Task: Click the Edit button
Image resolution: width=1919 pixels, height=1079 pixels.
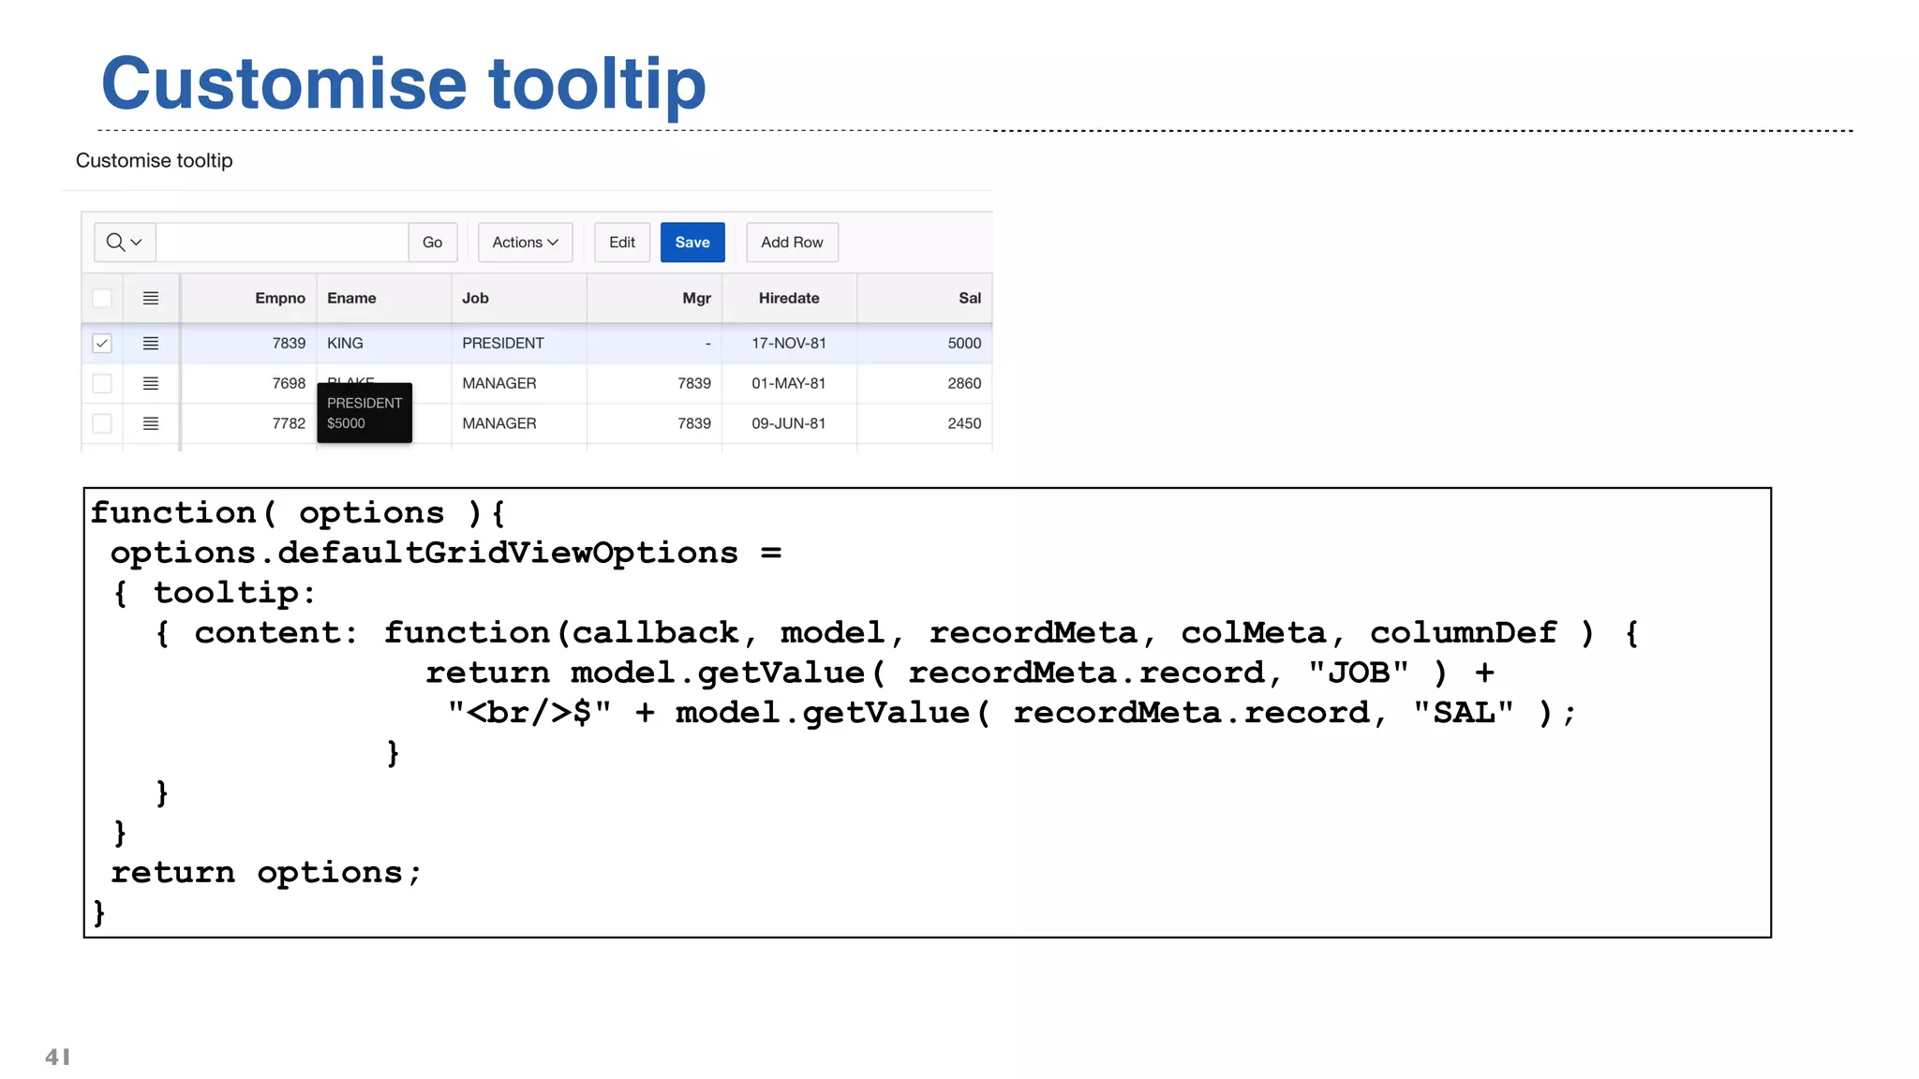Action: click(622, 242)
